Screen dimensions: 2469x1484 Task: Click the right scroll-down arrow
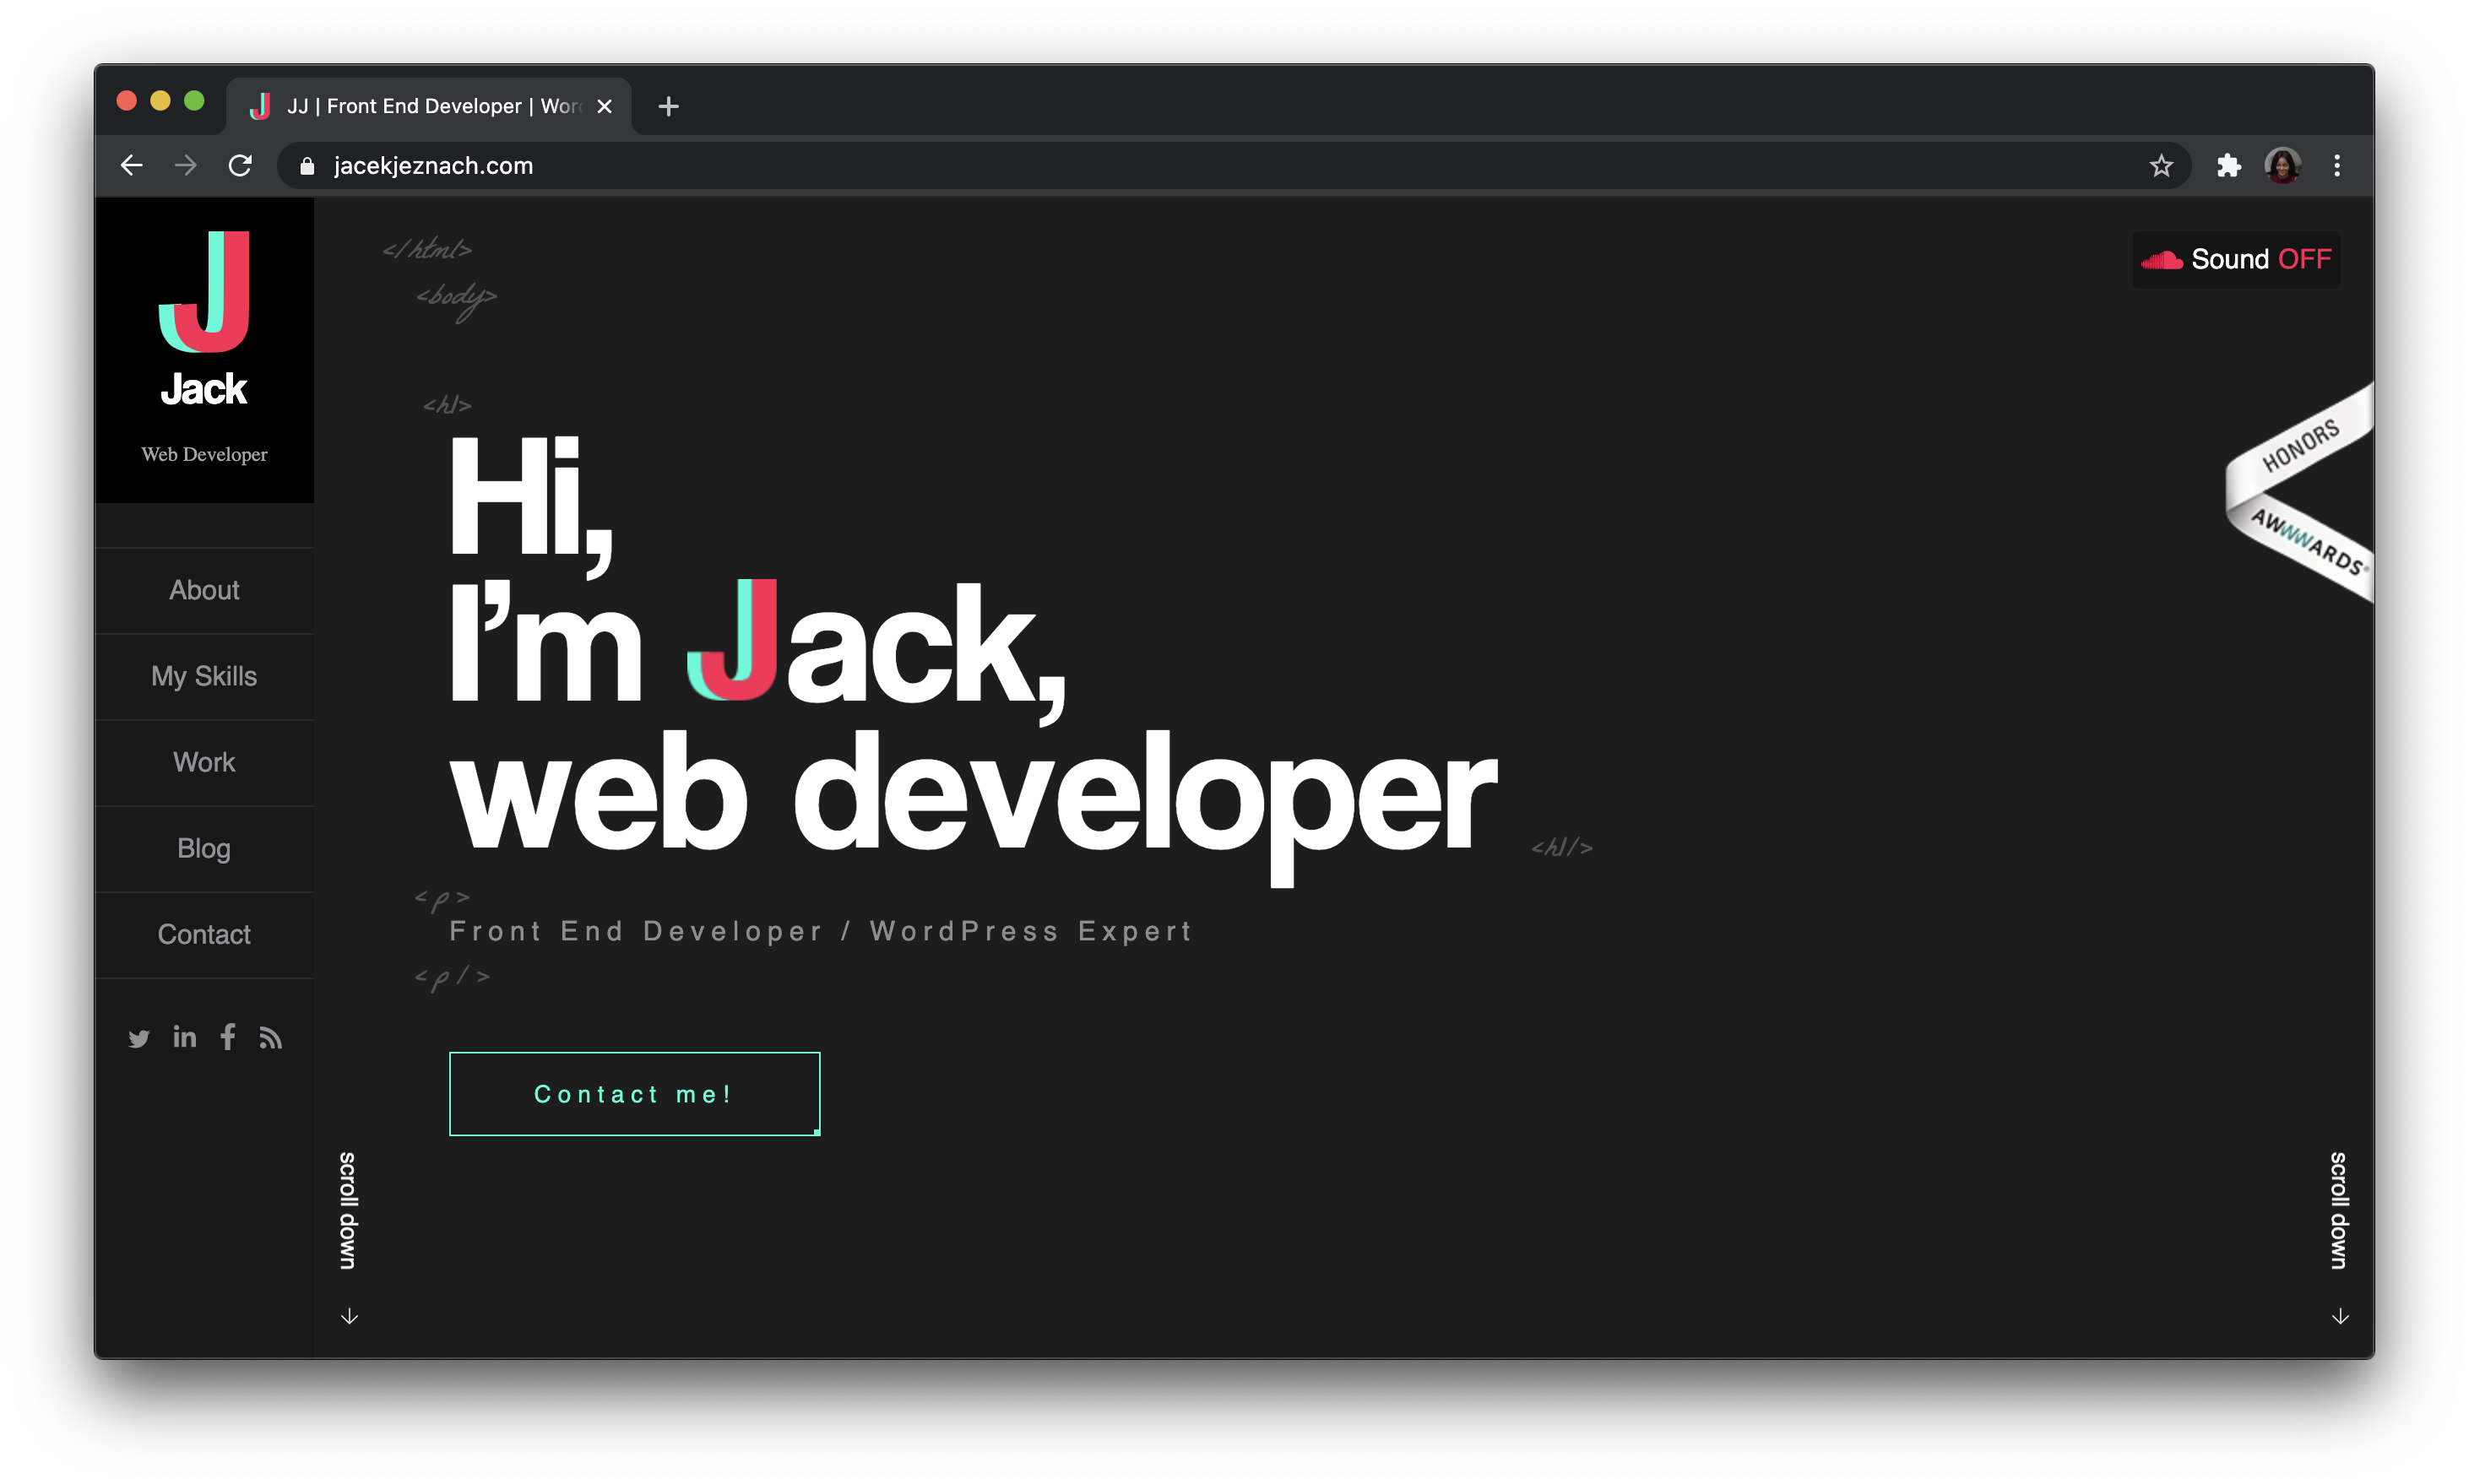2340,1316
